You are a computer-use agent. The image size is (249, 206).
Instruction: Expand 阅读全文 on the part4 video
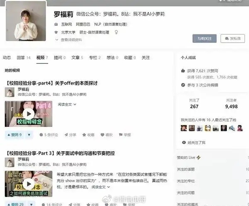(67, 104)
